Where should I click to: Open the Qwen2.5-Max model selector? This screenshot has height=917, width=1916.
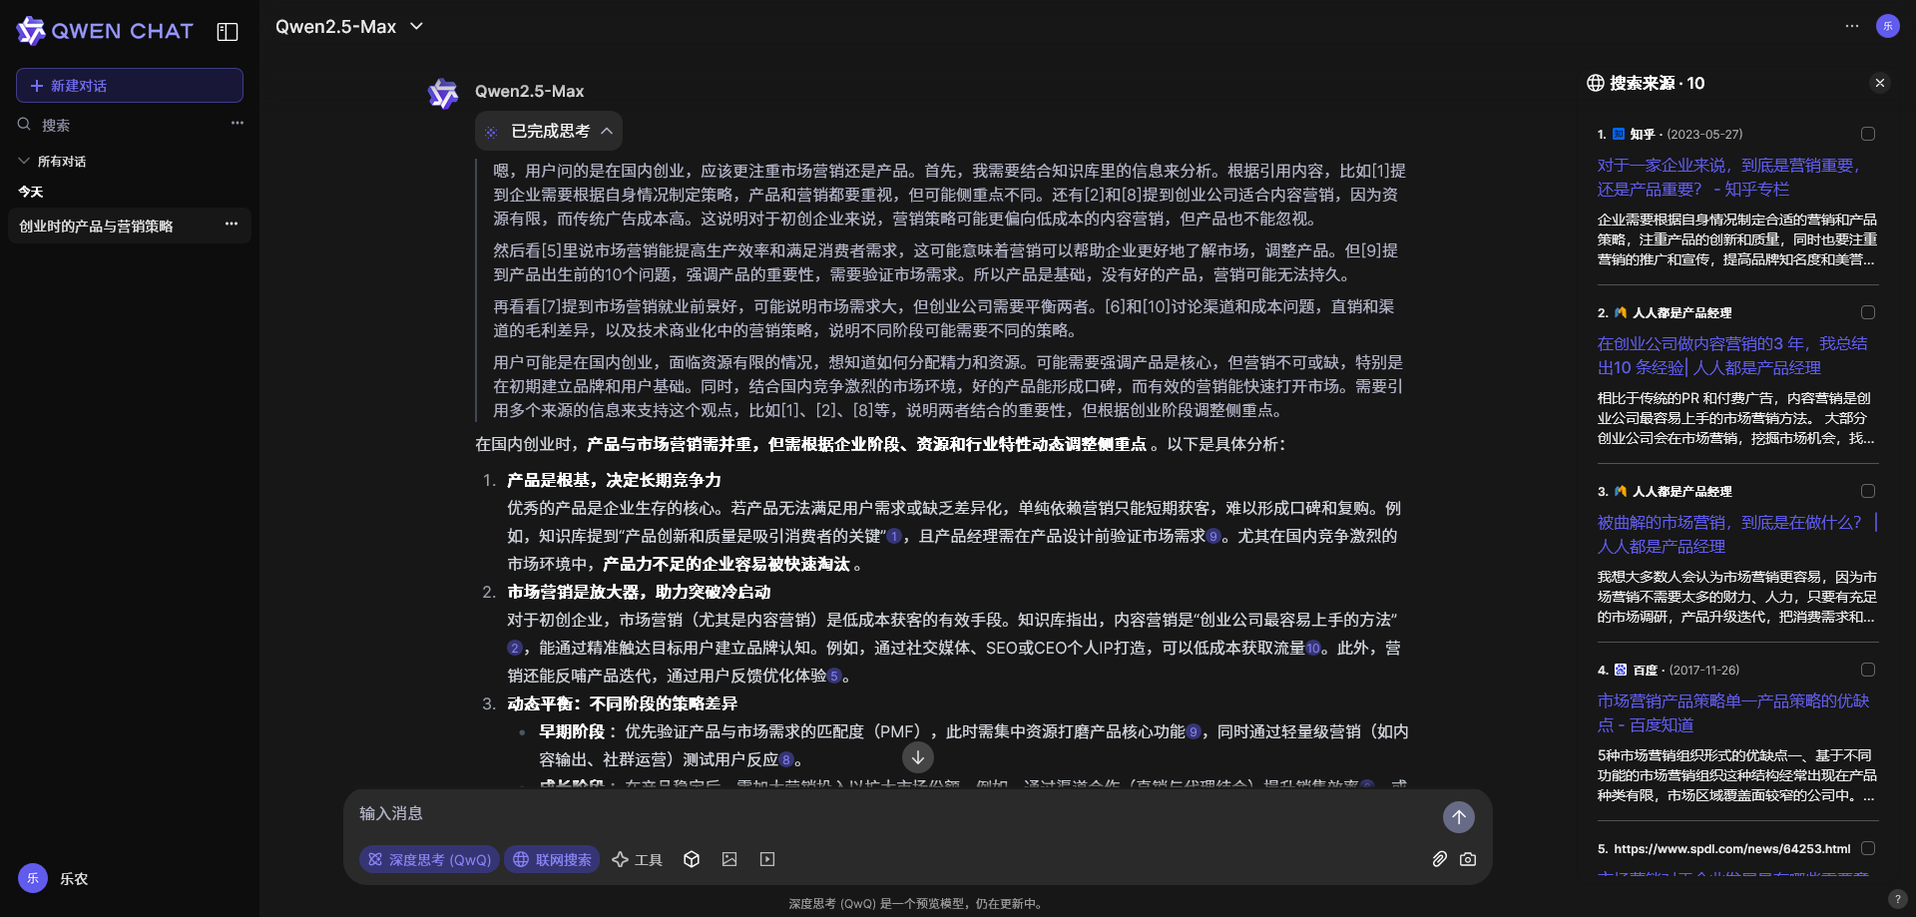point(349,27)
